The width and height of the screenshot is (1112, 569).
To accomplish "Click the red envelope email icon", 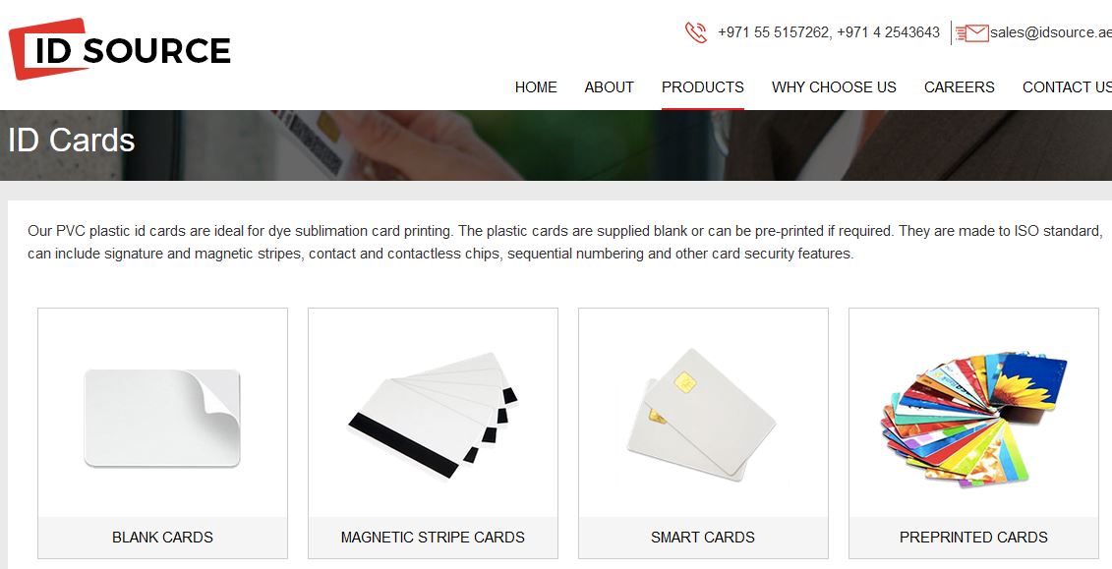I will 971,32.
